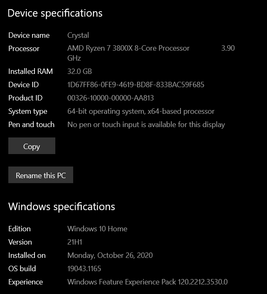267x294 pixels.
Task: Click the Installed RAM label
Action: pyautogui.click(x=30, y=71)
